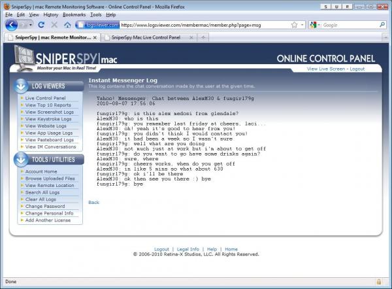Screen dimensions: 392x289
Task: Click the Back link below chat log
Action: point(93,203)
